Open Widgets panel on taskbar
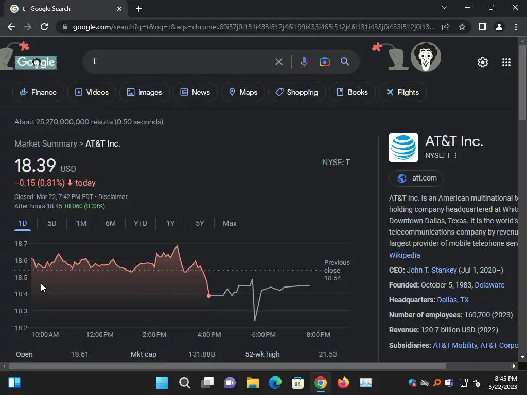Viewport: 527px width, 395px height. click(x=14, y=383)
